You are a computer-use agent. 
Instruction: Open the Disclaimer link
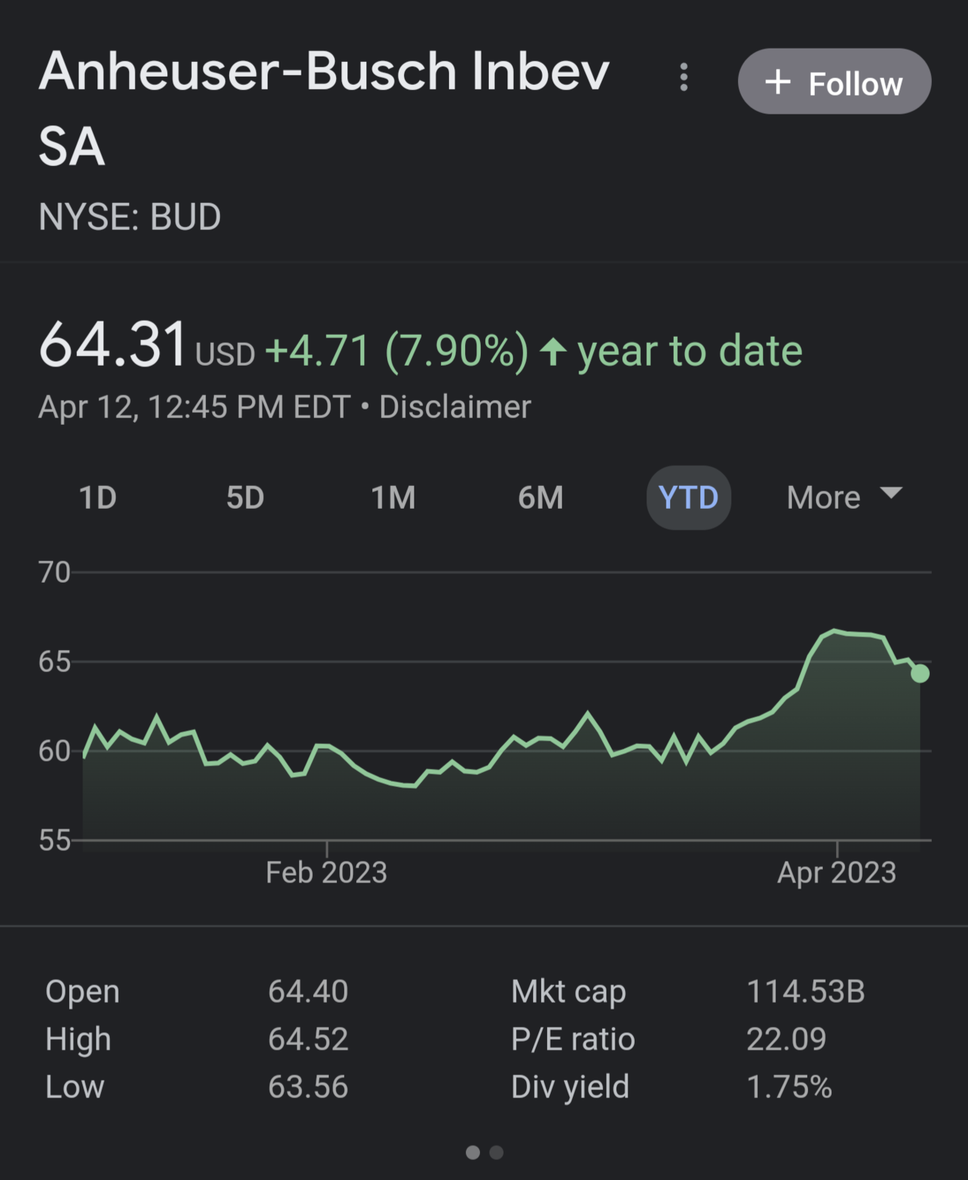[x=455, y=407]
